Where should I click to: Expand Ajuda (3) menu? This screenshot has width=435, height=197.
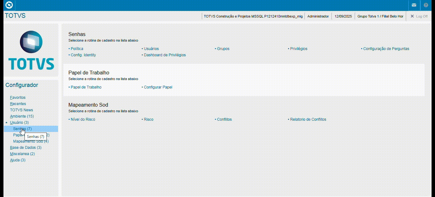tap(18, 160)
